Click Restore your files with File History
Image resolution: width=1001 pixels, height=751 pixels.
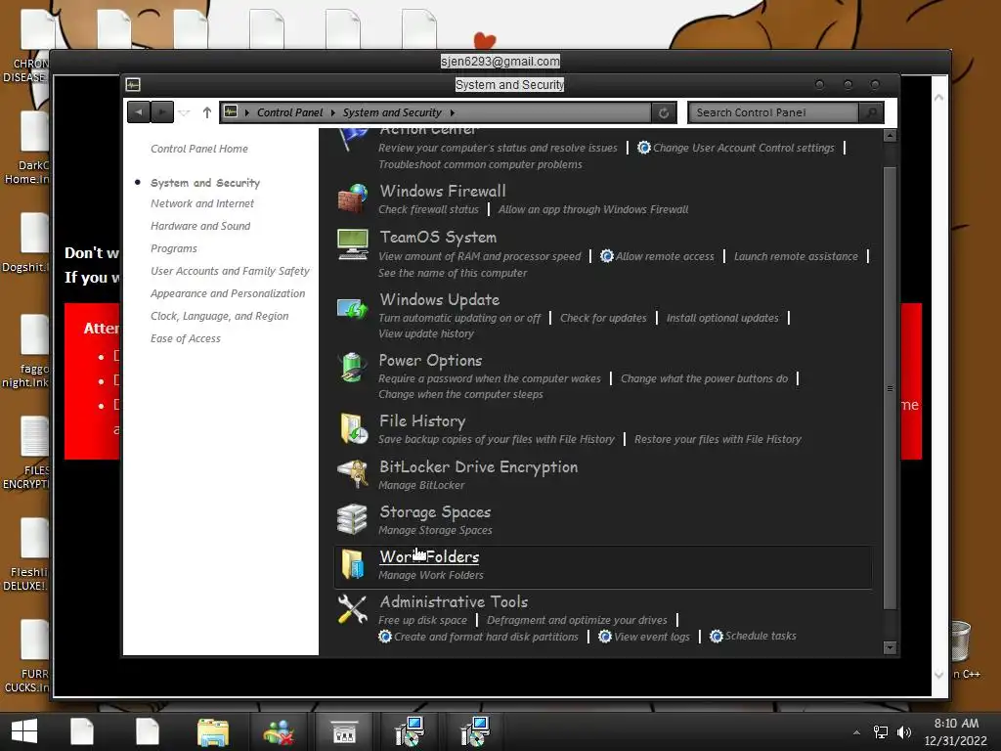[718, 439]
